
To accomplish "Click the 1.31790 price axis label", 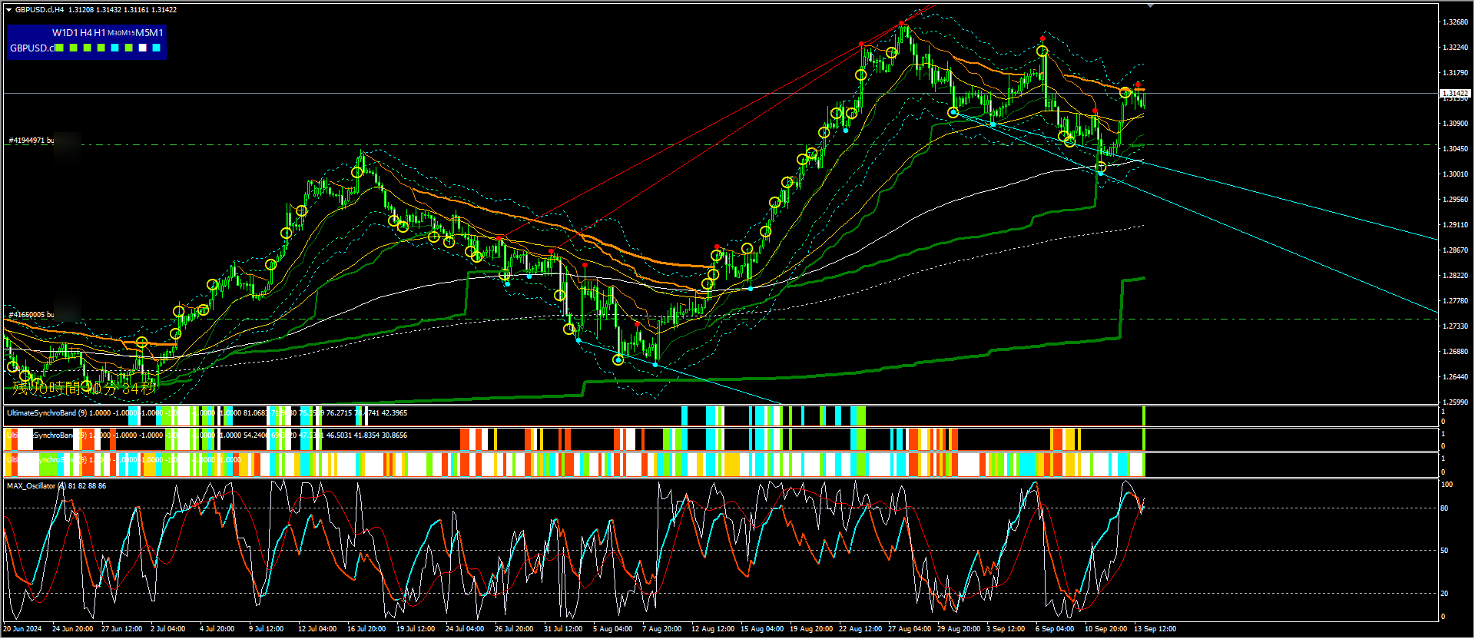I will [x=1455, y=73].
